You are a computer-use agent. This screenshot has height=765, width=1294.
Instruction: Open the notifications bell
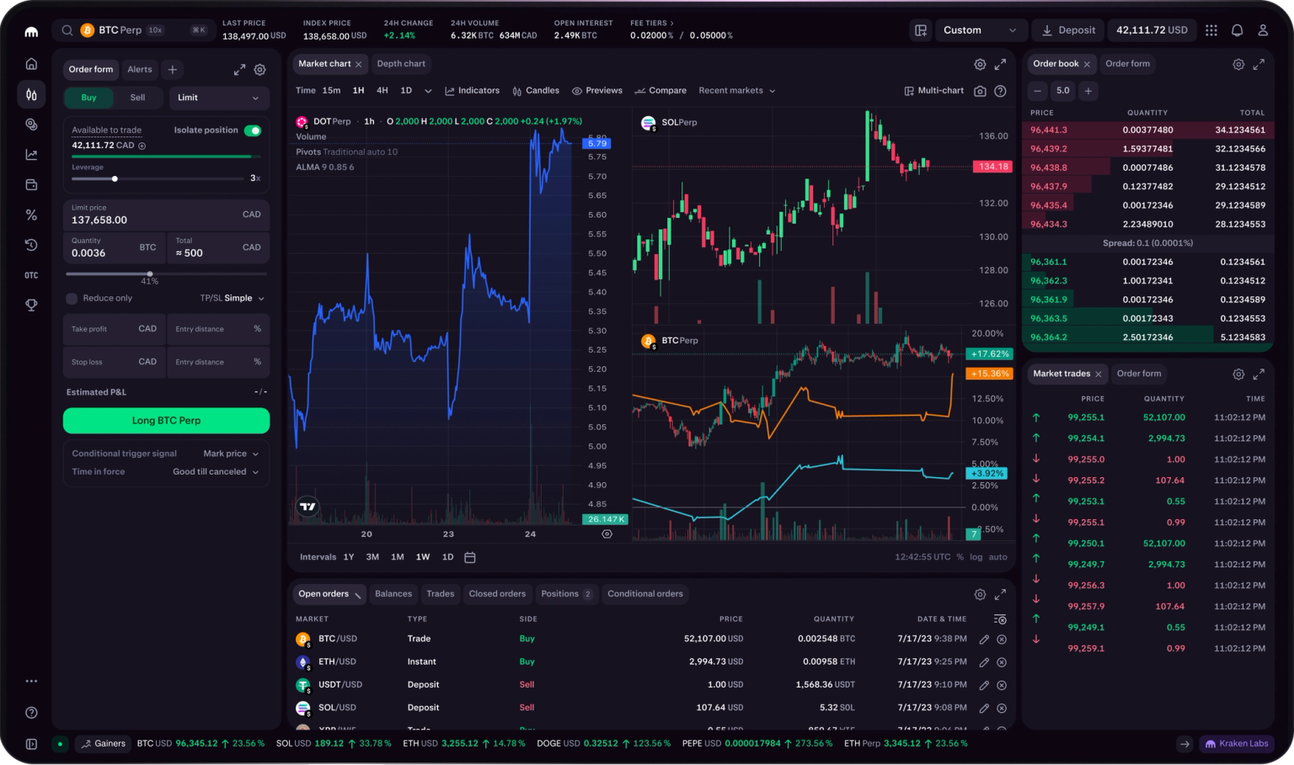pyautogui.click(x=1237, y=30)
